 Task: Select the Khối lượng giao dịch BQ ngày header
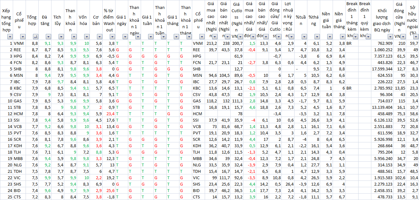tap(382, 20)
